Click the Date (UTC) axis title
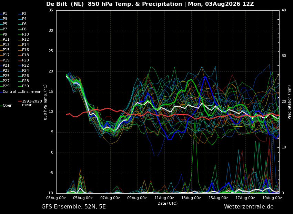Image resolution: width=293 pixels, height=214 pixels. coord(168,203)
